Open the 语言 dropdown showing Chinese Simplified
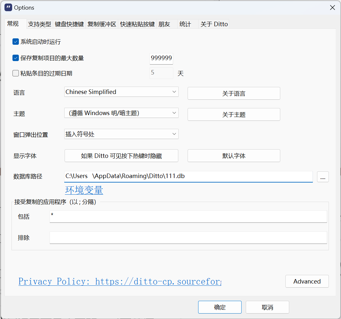Screen dimensions: 341x319 121,92
